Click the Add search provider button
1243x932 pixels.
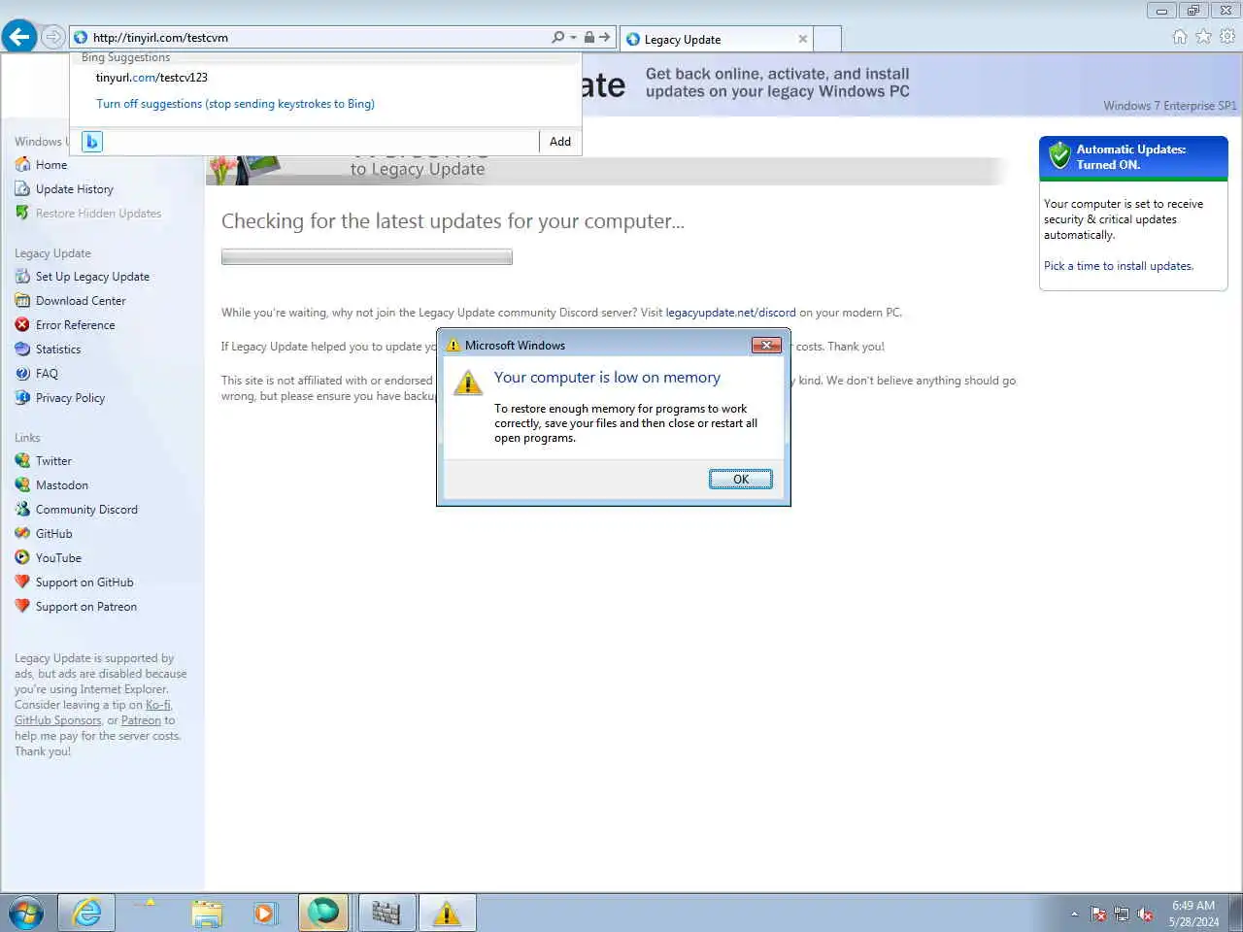[x=560, y=142]
